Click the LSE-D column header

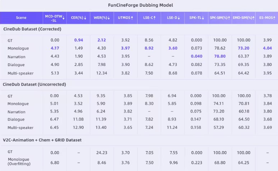point(172,18)
